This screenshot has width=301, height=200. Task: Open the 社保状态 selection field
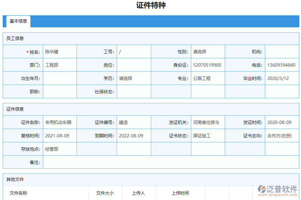point(133,92)
